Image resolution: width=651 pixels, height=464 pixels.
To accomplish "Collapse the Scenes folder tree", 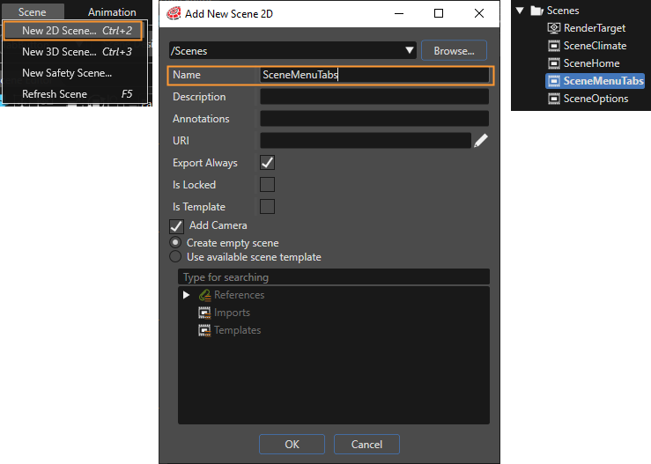I will pyautogui.click(x=520, y=11).
